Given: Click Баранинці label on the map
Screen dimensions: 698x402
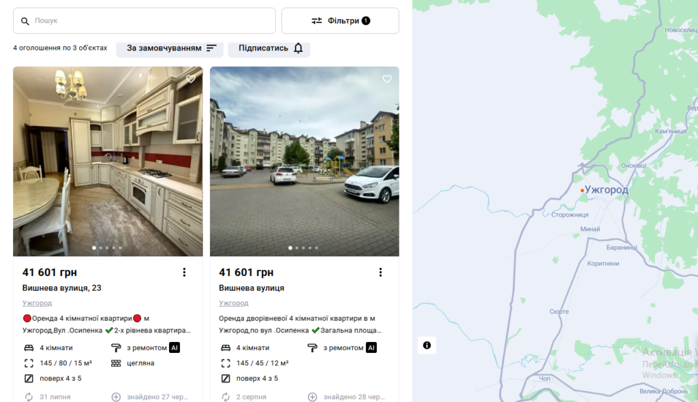Looking at the screenshot, I should coord(622,247).
